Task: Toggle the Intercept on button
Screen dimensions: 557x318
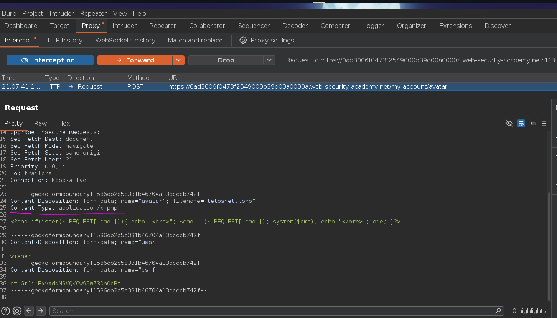Action: point(50,60)
